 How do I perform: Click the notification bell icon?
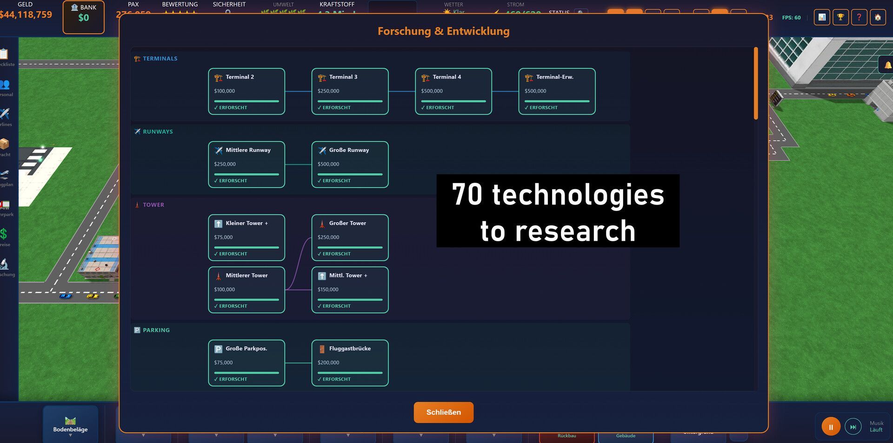tap(887, 65)
